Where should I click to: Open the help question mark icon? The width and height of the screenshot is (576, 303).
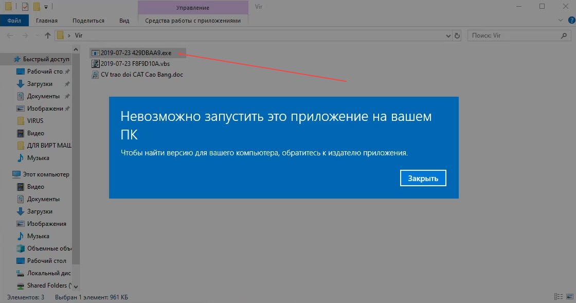571,20
